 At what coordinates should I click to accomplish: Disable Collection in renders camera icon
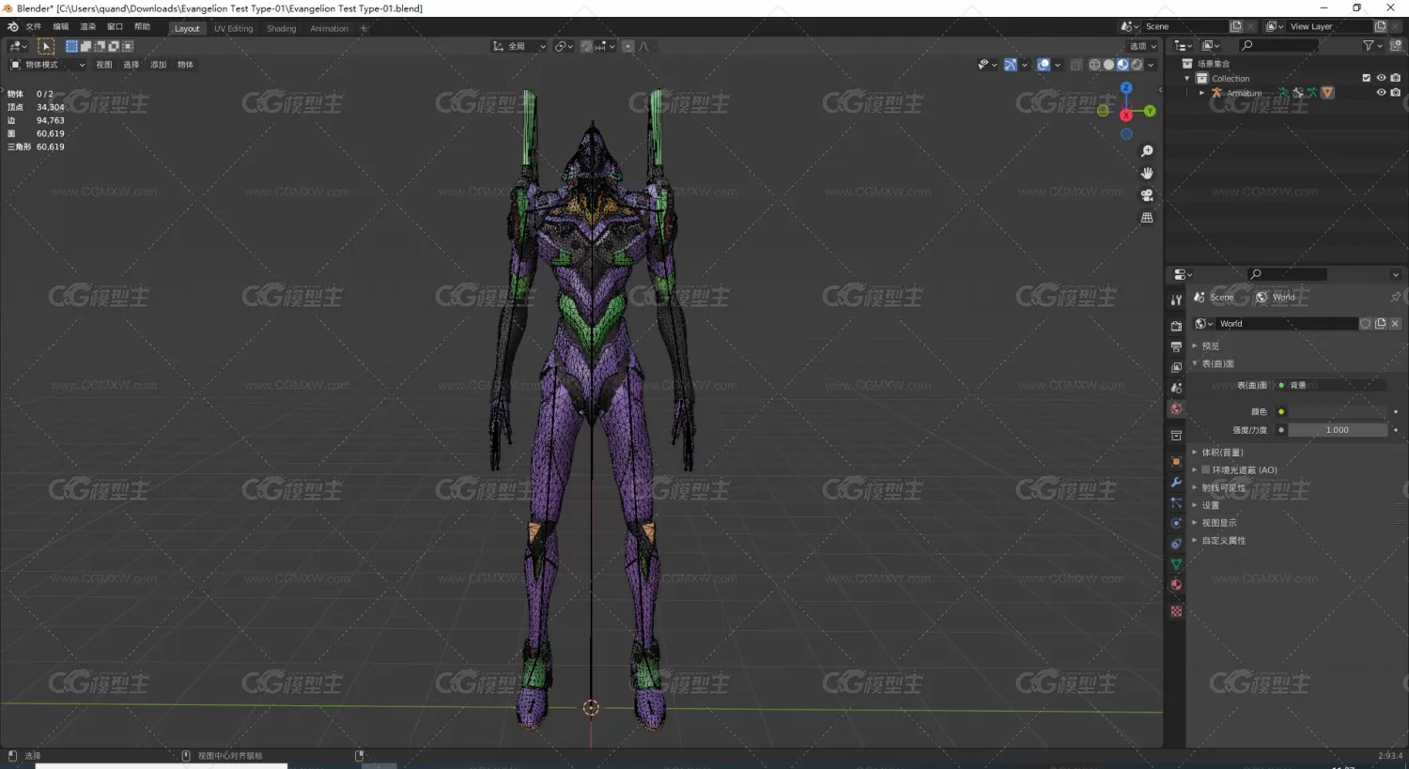pos(1396,78)
